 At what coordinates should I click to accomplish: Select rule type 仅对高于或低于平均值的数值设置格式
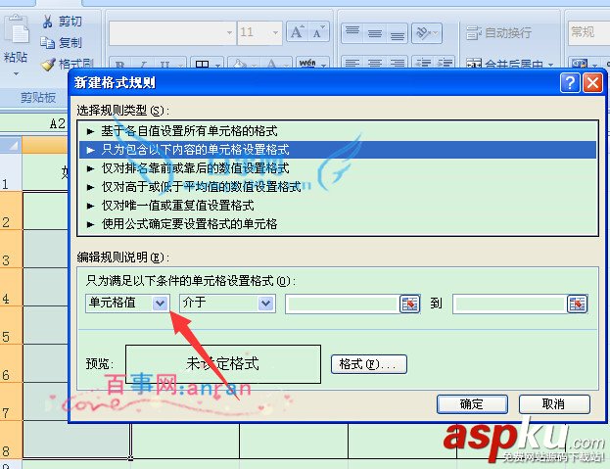(x=338, y=187)
